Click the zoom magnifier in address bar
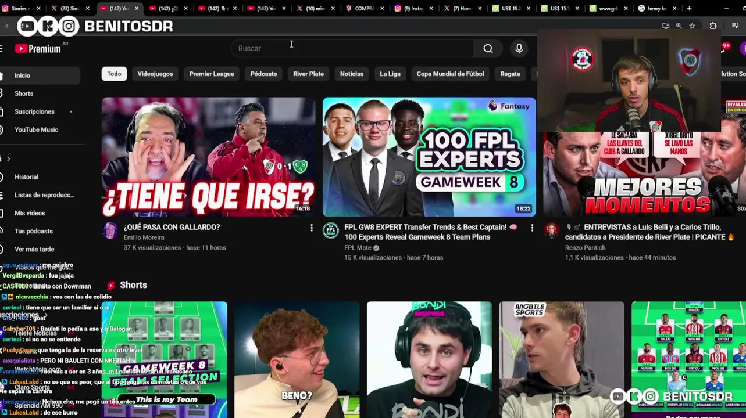This screenshot has height=418, width=746. click(x=679, y=26)
